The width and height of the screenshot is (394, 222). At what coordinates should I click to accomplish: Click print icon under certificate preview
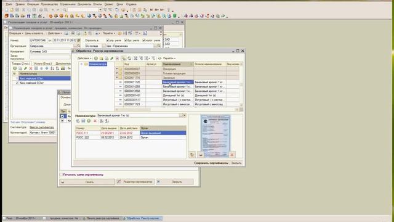coord(201,155)
